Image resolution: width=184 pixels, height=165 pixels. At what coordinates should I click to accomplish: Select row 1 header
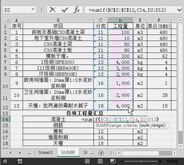pyautogui.click(x=5, y=26)
